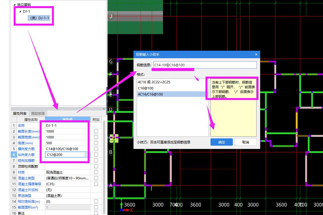Tick the 附加 checkbox for 混凝土强度等级
Viewport: 323px width, 215px height.
pyautogui.click(x=96, y=184)
